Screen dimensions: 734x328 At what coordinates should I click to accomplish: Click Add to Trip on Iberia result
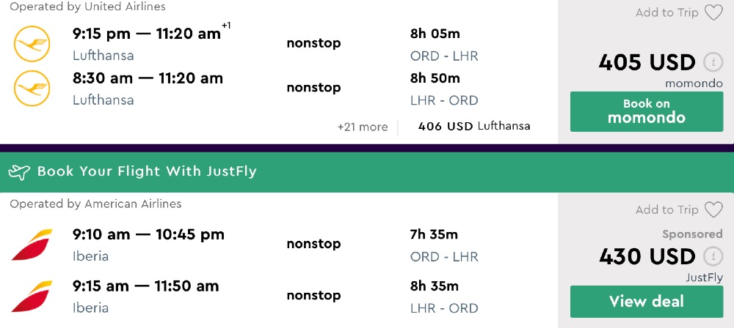click(x=666, y=210)
